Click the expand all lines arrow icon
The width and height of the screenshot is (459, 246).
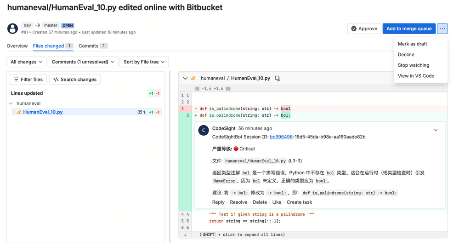[185, 235]
